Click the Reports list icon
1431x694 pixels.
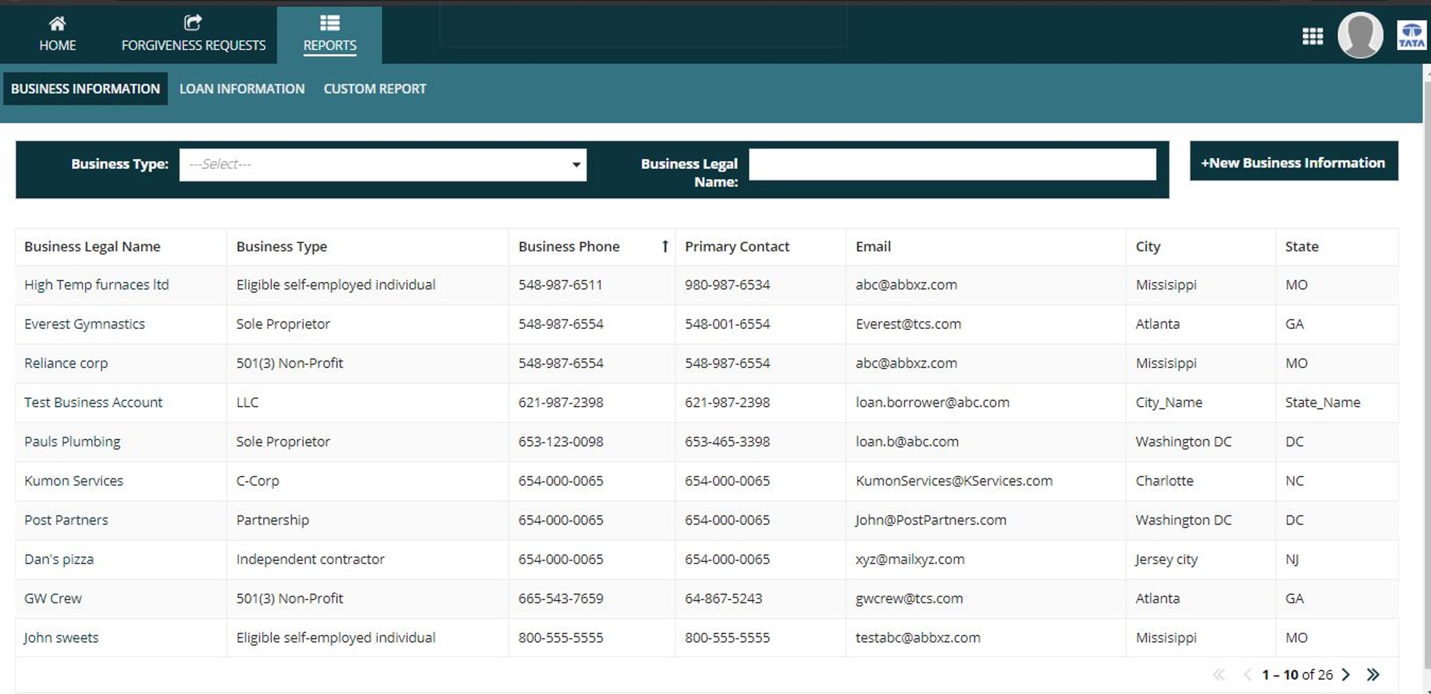click(x=329, y=23)
